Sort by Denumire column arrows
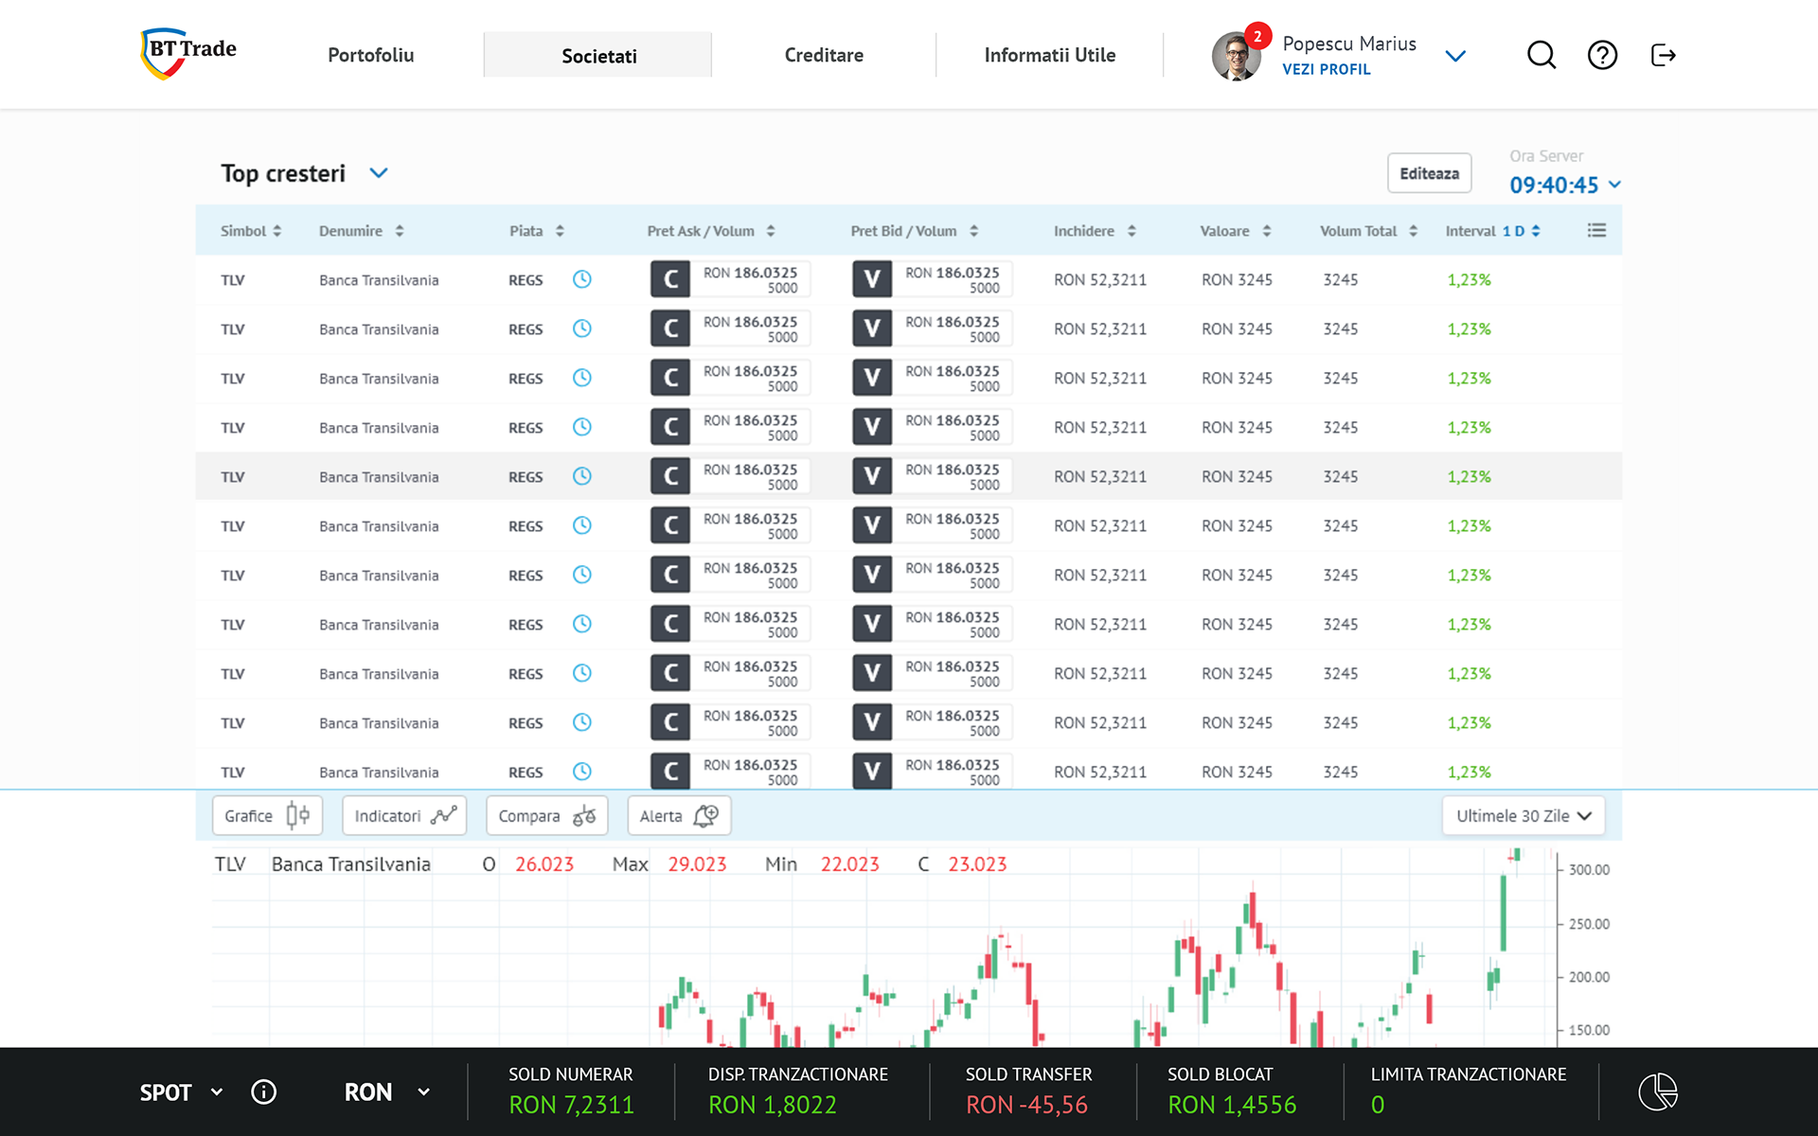Screen dimensions: 1818x1136 400,231
